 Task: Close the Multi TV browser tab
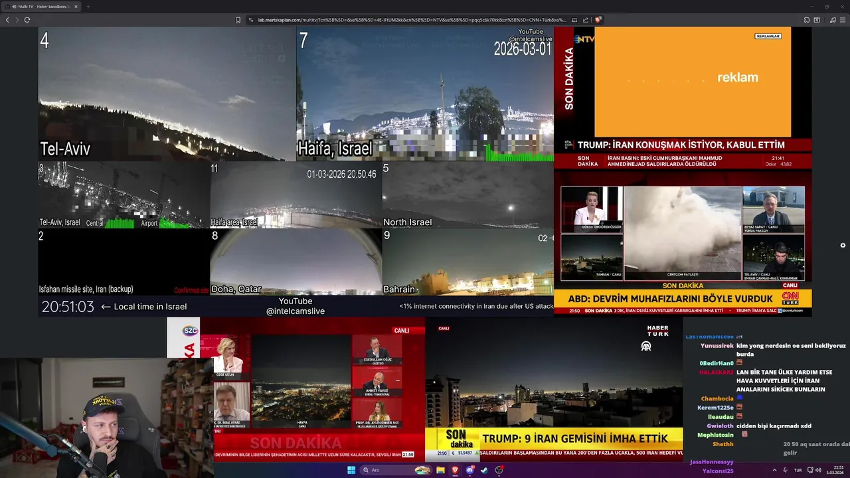(x=76, y=7)
